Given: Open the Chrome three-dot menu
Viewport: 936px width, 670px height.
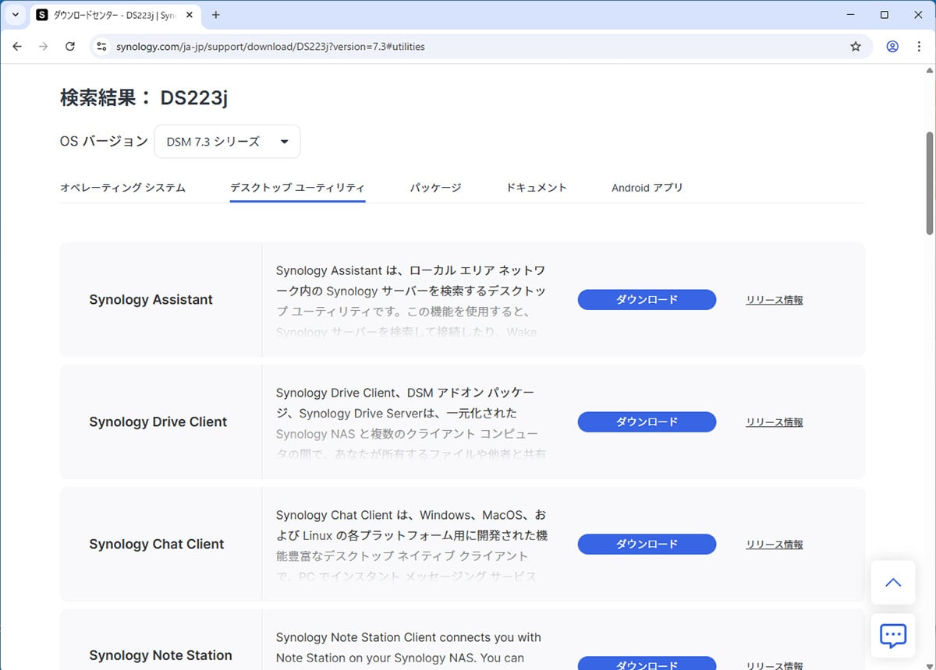Looking at the screenshot, I should (x=918, y=47).
